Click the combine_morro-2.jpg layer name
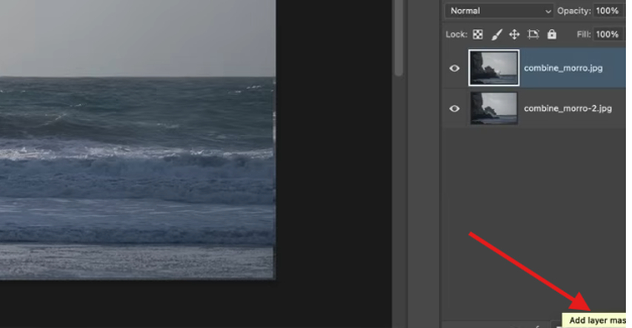Screen dimensions: 632x328 point(568,108)
